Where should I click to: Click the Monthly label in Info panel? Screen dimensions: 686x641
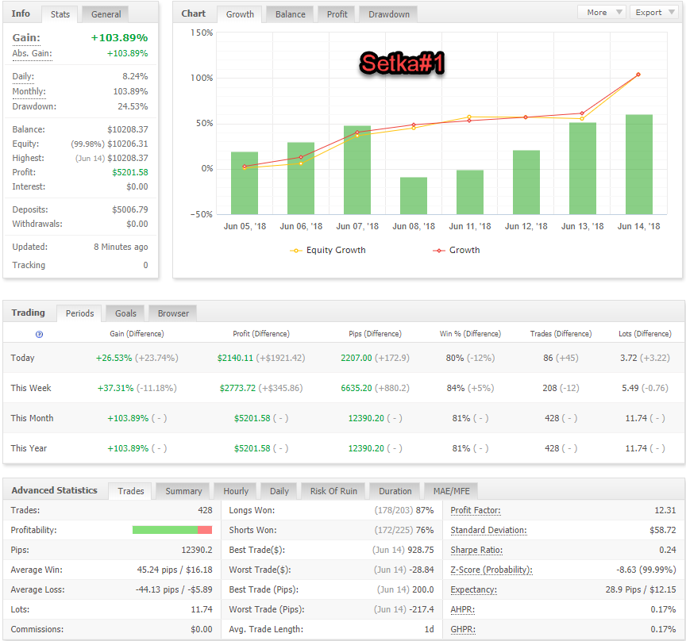[x=29, y=91]
